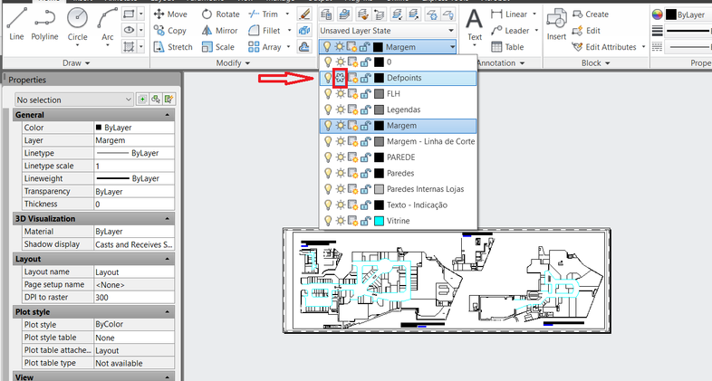Image resolution: width=712 pixels, height=381 pixels.
Task: Activate the Array command
Action: point(265,47)
